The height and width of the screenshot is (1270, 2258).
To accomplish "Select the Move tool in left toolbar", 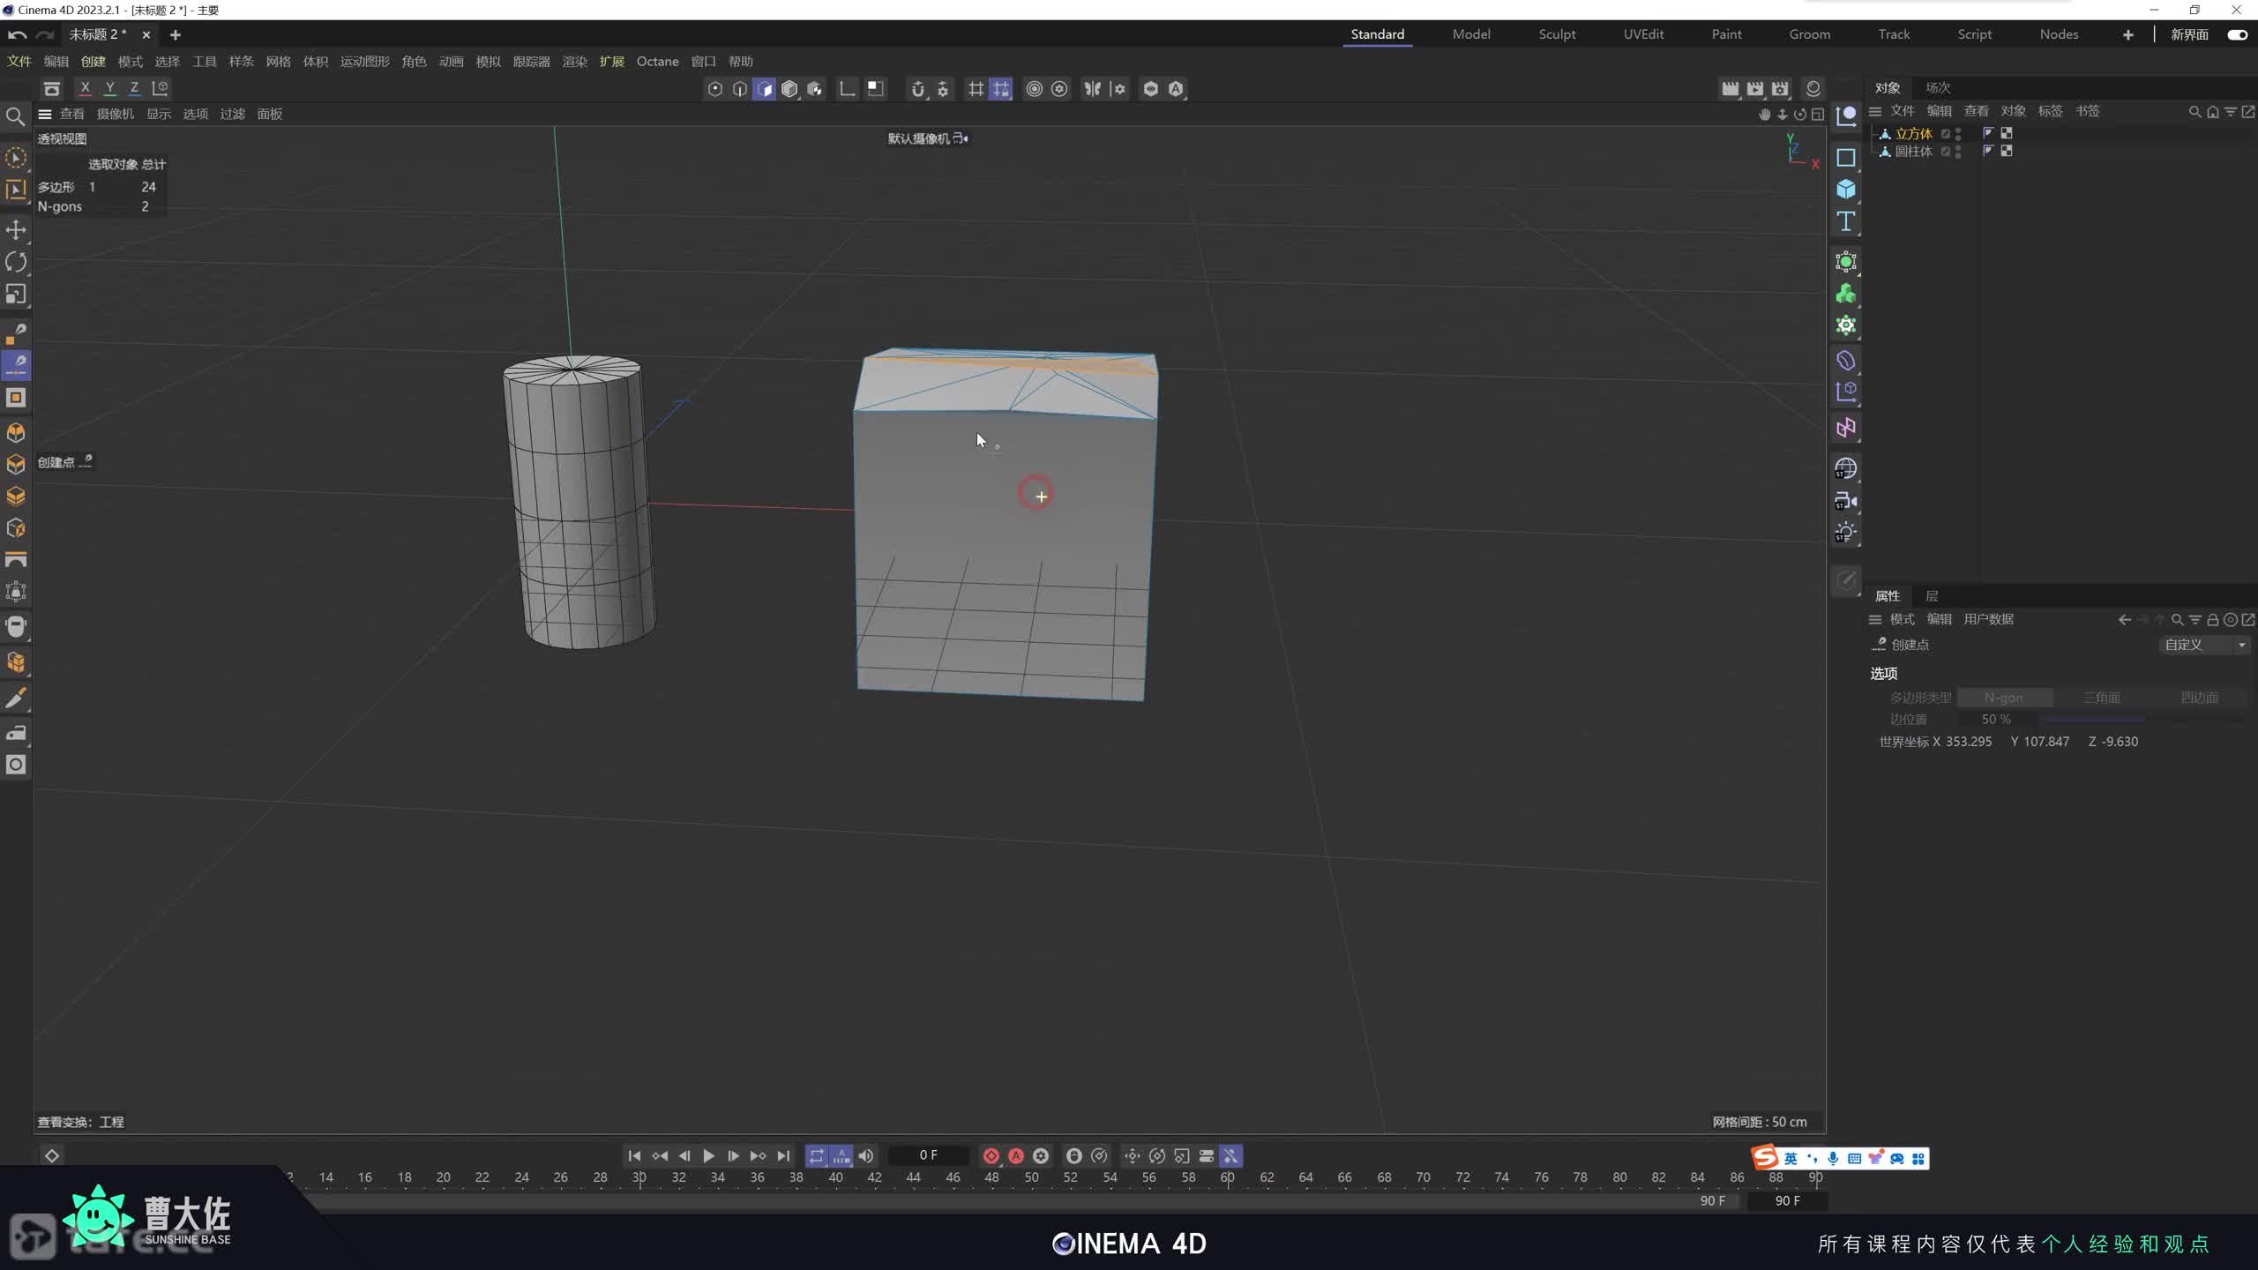I will 16,230.
